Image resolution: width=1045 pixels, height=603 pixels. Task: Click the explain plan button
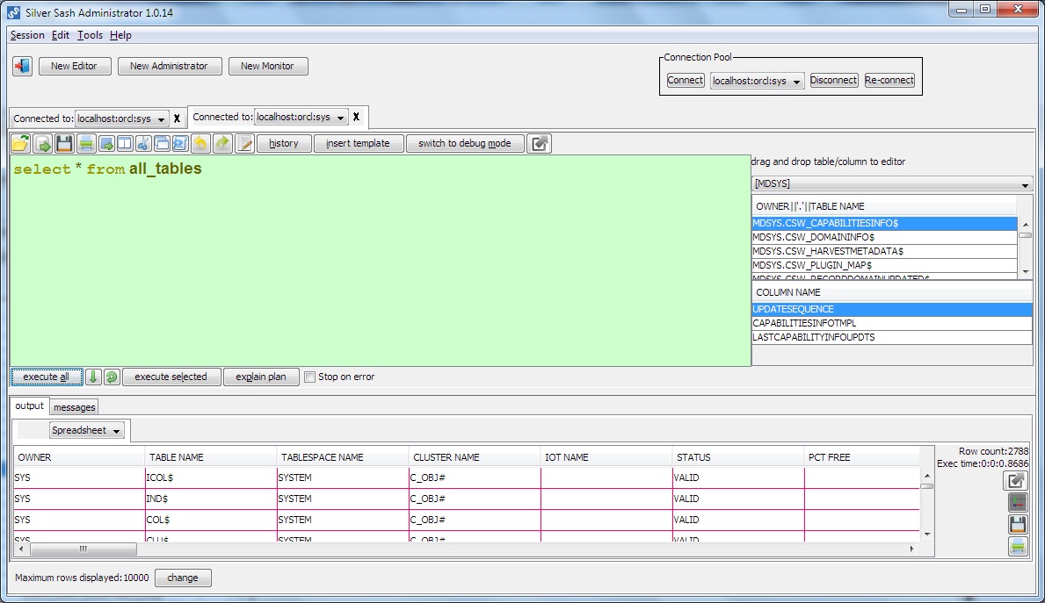click(260, 377)
